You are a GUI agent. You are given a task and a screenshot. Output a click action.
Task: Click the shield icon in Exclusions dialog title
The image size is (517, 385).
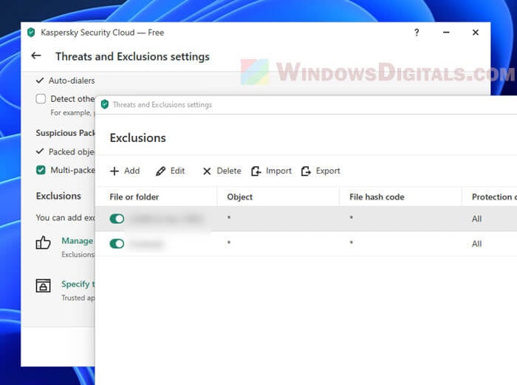[105, 104]
